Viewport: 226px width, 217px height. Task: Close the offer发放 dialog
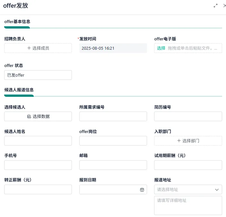(x=224, y=5)
